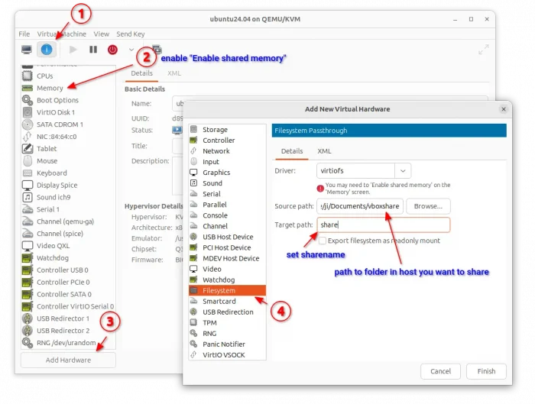Screen dimensions: 535x404
Task: Select Keyboard device in list
Action: pyautogui.click(x=68, y=173)
